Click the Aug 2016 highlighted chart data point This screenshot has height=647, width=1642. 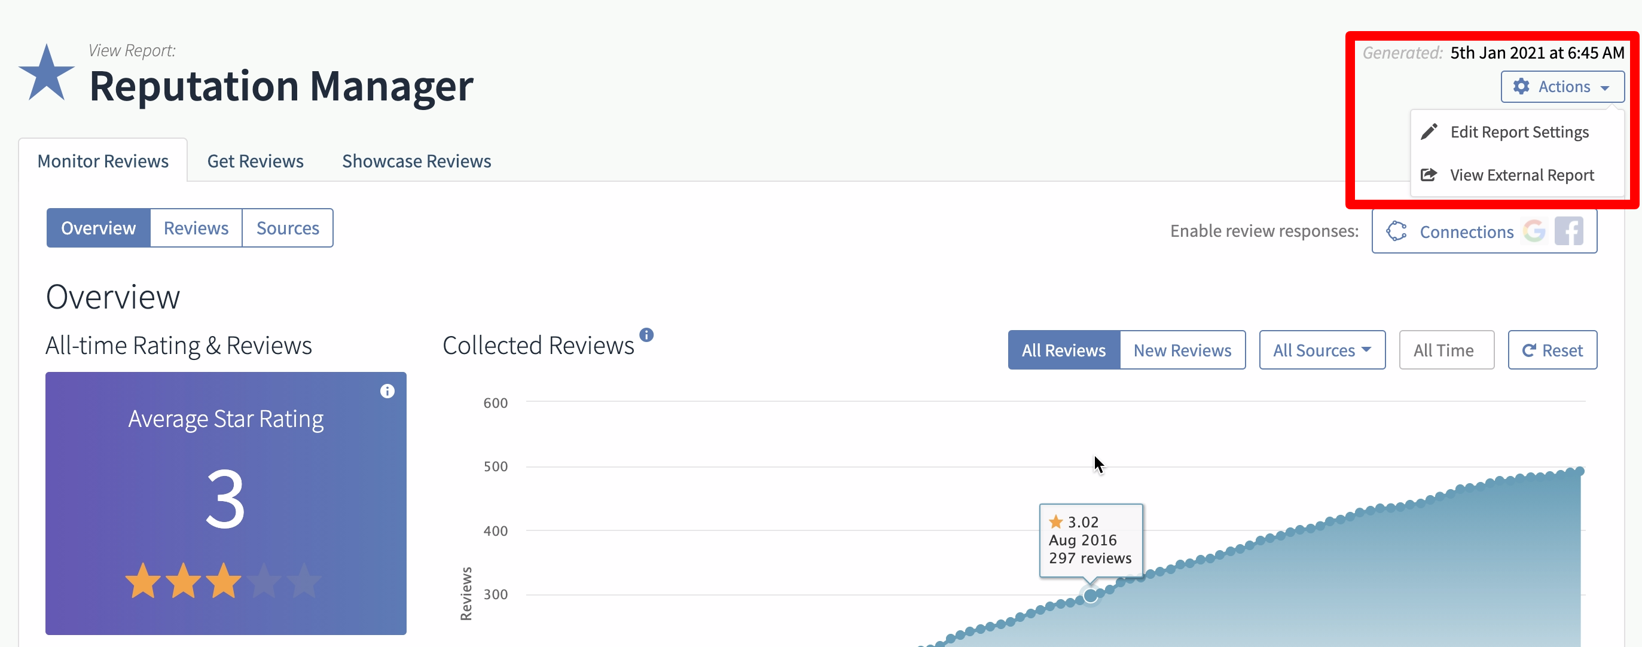coord(1091,596)
